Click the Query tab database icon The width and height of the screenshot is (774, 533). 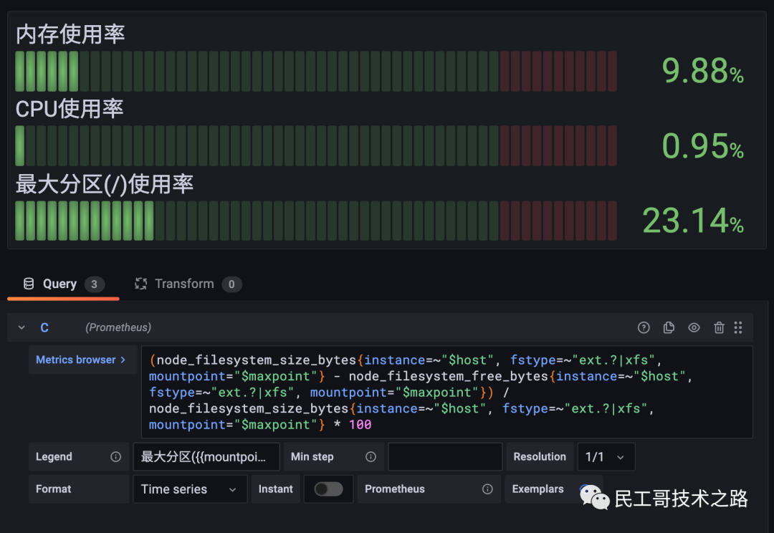[29, 284]
